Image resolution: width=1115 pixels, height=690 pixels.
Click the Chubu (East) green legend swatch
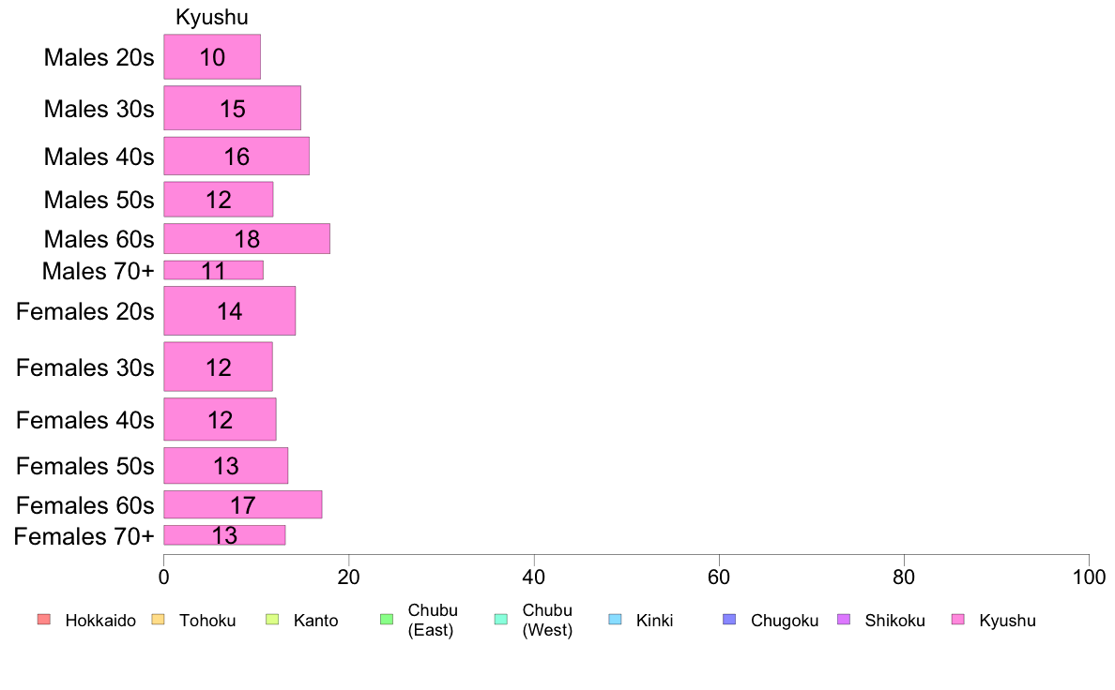pos(387,620)
